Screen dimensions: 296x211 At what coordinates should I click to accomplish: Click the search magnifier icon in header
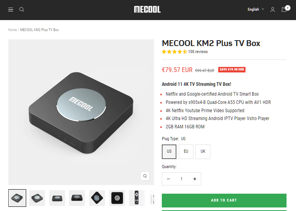pos(22,9)
